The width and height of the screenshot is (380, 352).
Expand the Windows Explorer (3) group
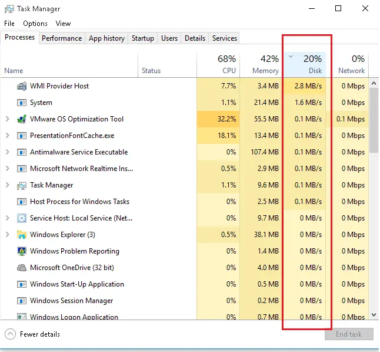(8, 235)
